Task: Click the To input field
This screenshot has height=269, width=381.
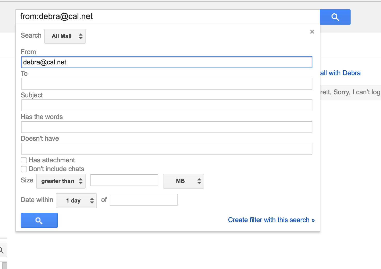Action: tap(167, 84)
